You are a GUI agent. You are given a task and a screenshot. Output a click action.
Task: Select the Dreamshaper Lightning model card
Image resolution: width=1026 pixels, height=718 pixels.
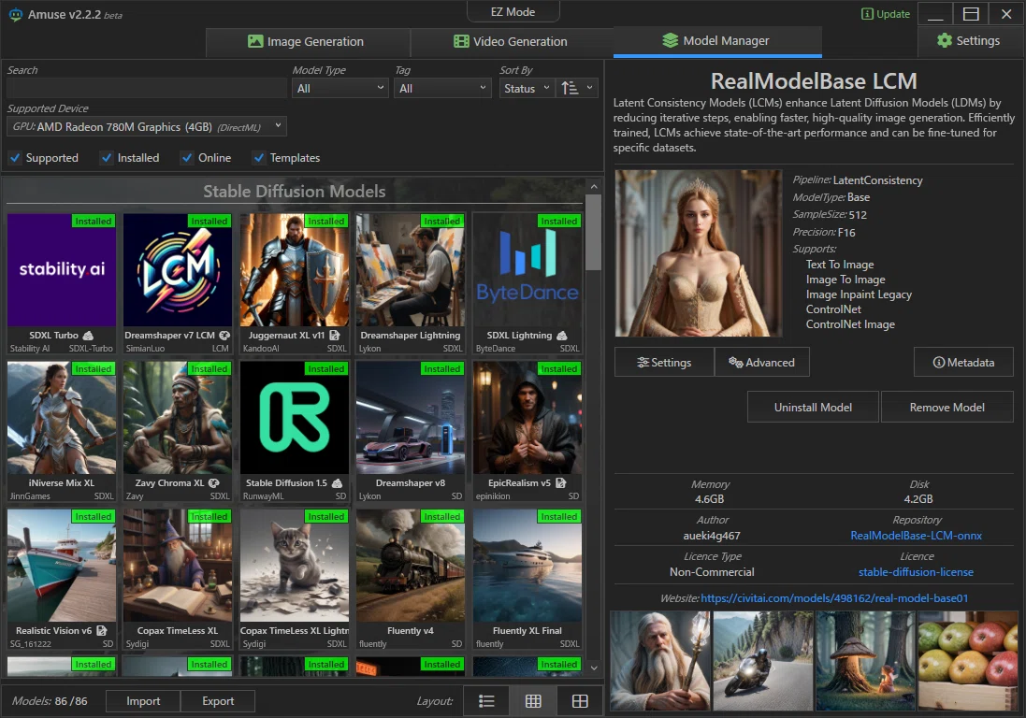tap(411, 283)
